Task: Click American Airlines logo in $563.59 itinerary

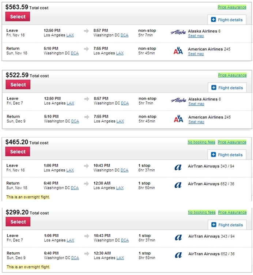Action: coord(178,50)
